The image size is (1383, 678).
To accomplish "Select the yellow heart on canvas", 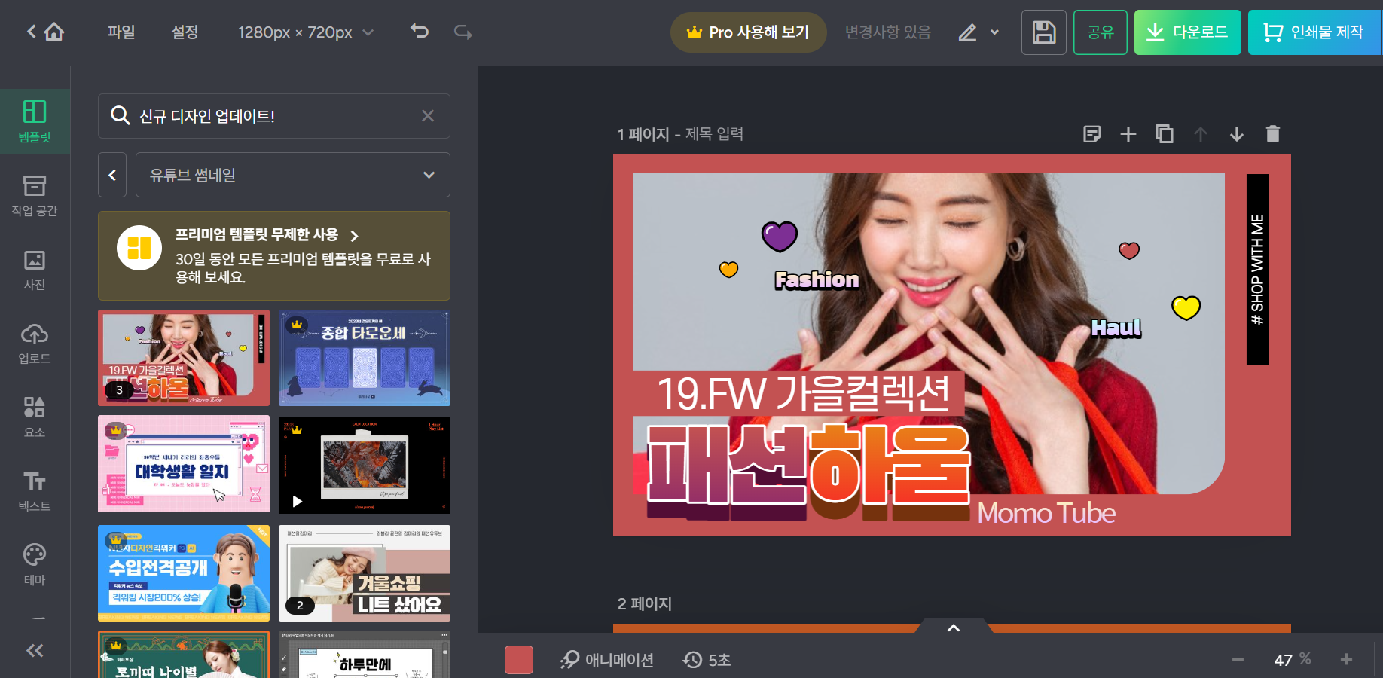I will coord(1186,307).
